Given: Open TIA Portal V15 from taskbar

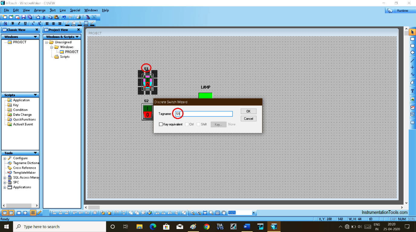Looking at the screenshot, I should (220, 227).
